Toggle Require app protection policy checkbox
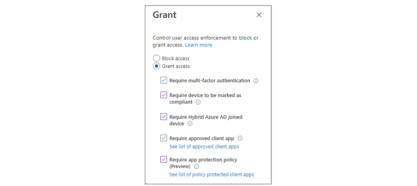This screenshot has height=186, width=417. pos(164,159)
